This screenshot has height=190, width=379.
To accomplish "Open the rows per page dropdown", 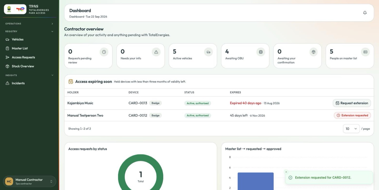I will pos(351,129).
